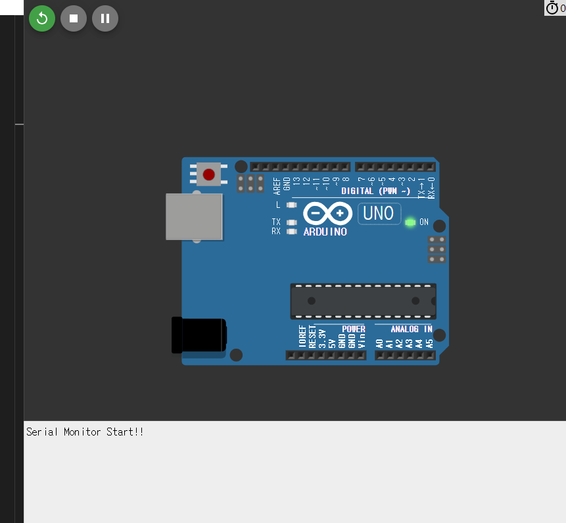Click the green ON power LED

[410, 222]
